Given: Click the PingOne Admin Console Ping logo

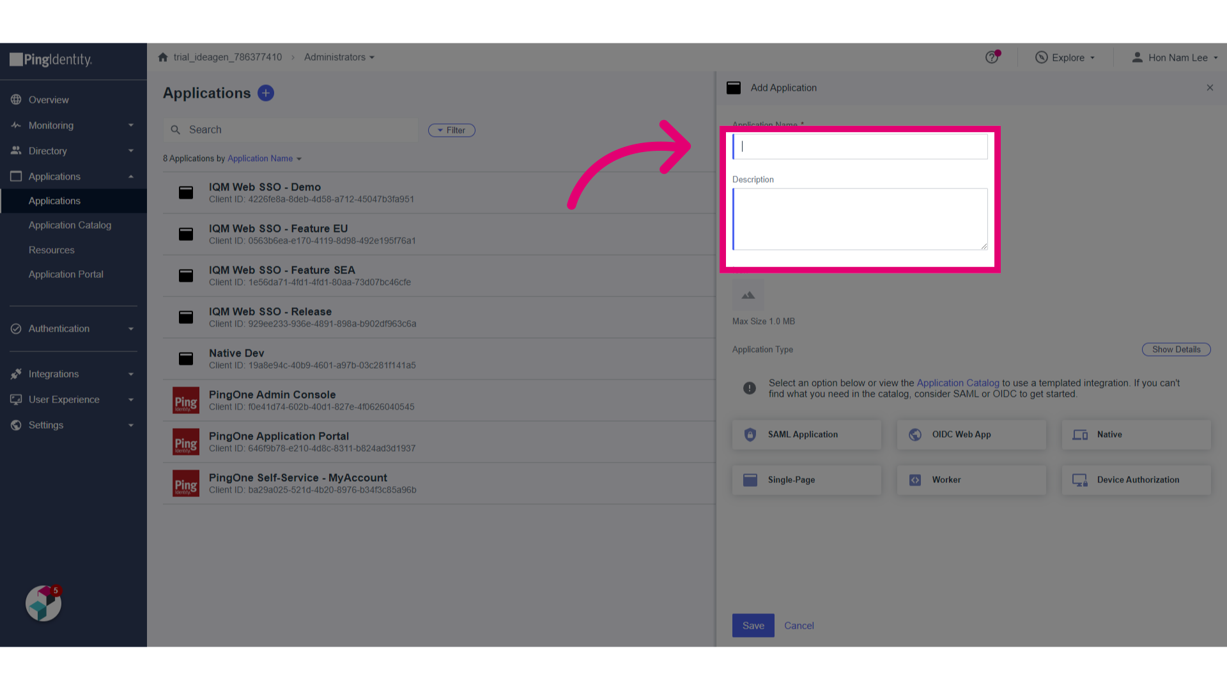Looking at the screenshot, I should (x=186, y=401).
